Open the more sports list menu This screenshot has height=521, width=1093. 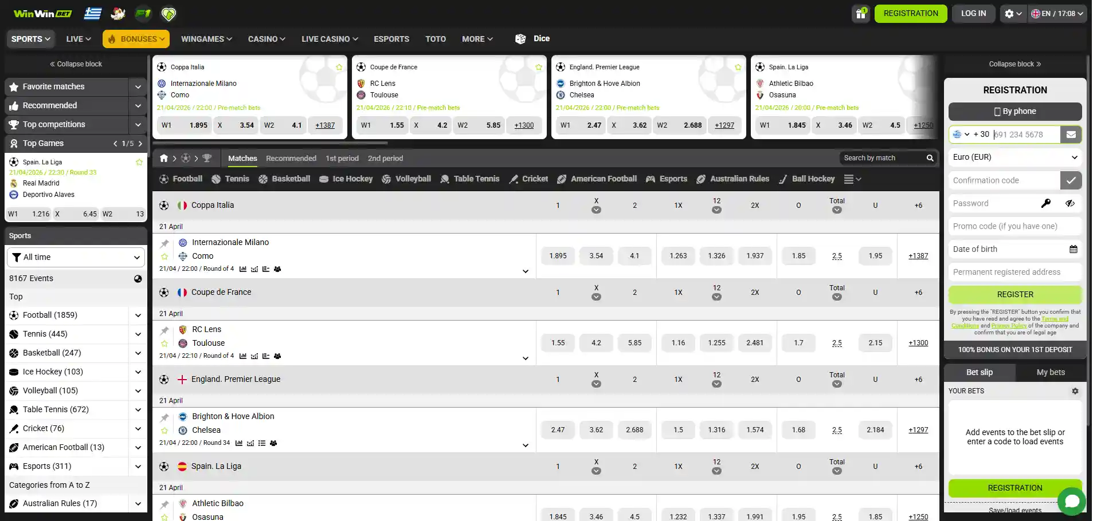coord(852,179)
